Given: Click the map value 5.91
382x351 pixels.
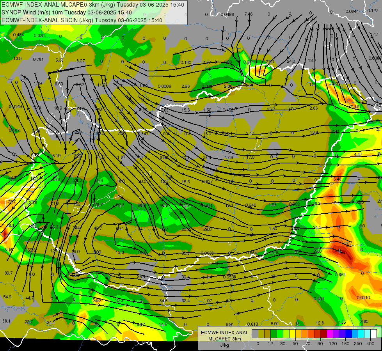Looking at the screenshot, I should (275, 324).
